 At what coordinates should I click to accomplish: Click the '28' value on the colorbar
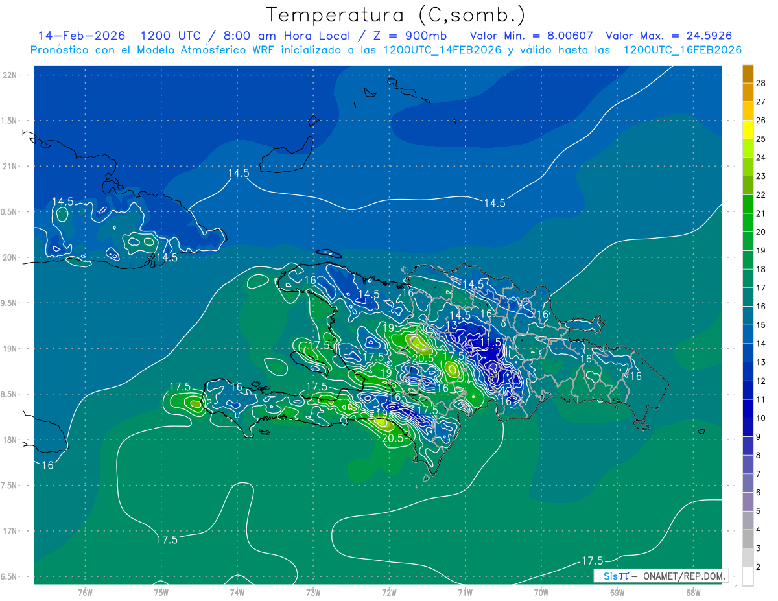761,83
